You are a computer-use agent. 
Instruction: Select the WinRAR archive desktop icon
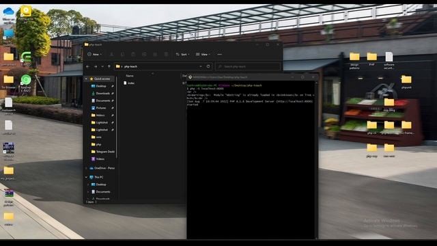click(9, 197)
